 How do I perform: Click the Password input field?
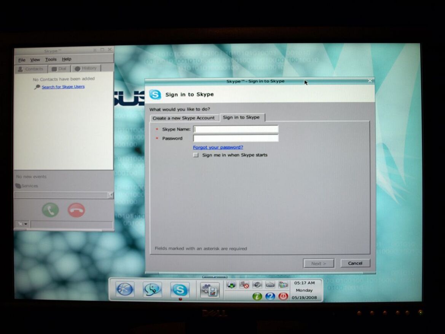pos(236,138)
